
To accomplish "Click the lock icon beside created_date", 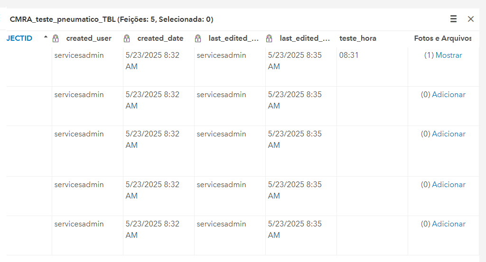I will coord(127,38).
